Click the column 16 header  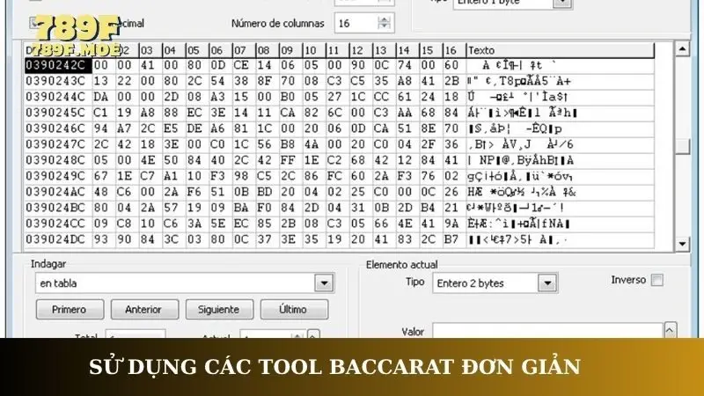(x=451, y=50)
